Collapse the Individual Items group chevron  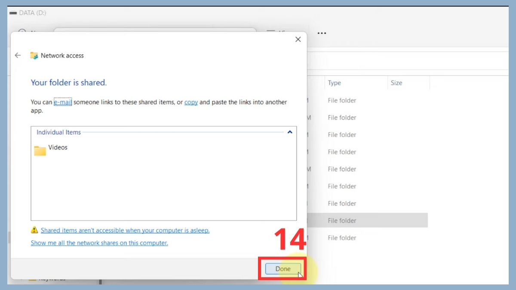pyautogui.click(x=290, y=132)
